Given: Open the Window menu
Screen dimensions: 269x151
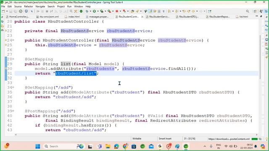Looking at the screenshot, I should [x=79, y=7].
